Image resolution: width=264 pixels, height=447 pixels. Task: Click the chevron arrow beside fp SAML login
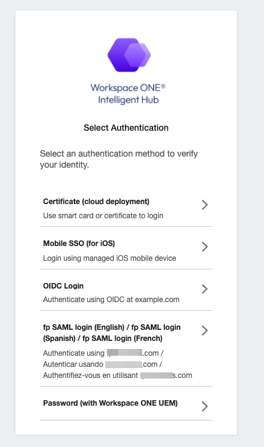(205, 330)
